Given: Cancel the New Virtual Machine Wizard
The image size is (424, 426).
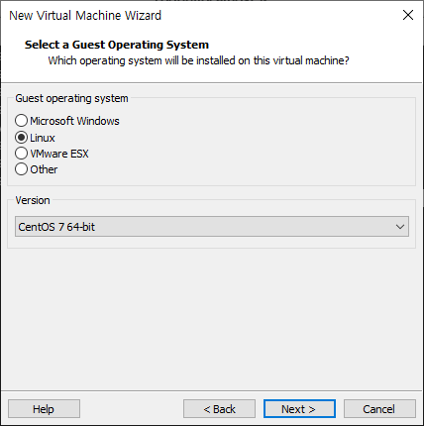Looking at the screenshot, I should (379, 409).
